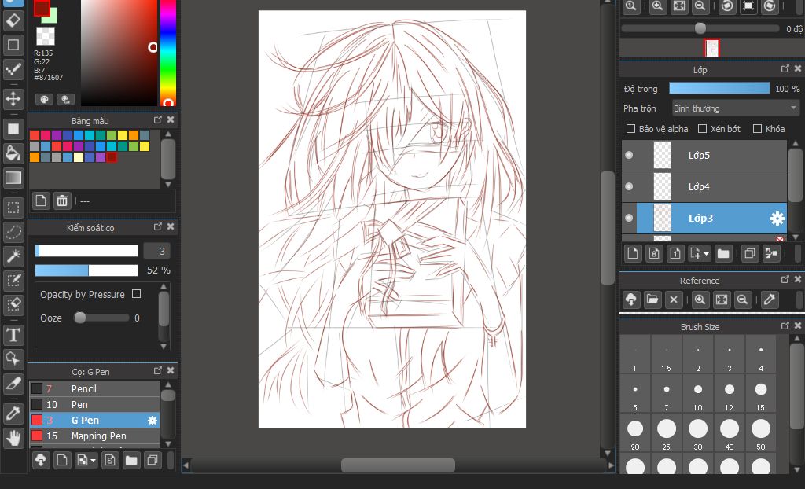Enable Xén bớt clipping checkbox
805x489 pixels.
(702, 128)
